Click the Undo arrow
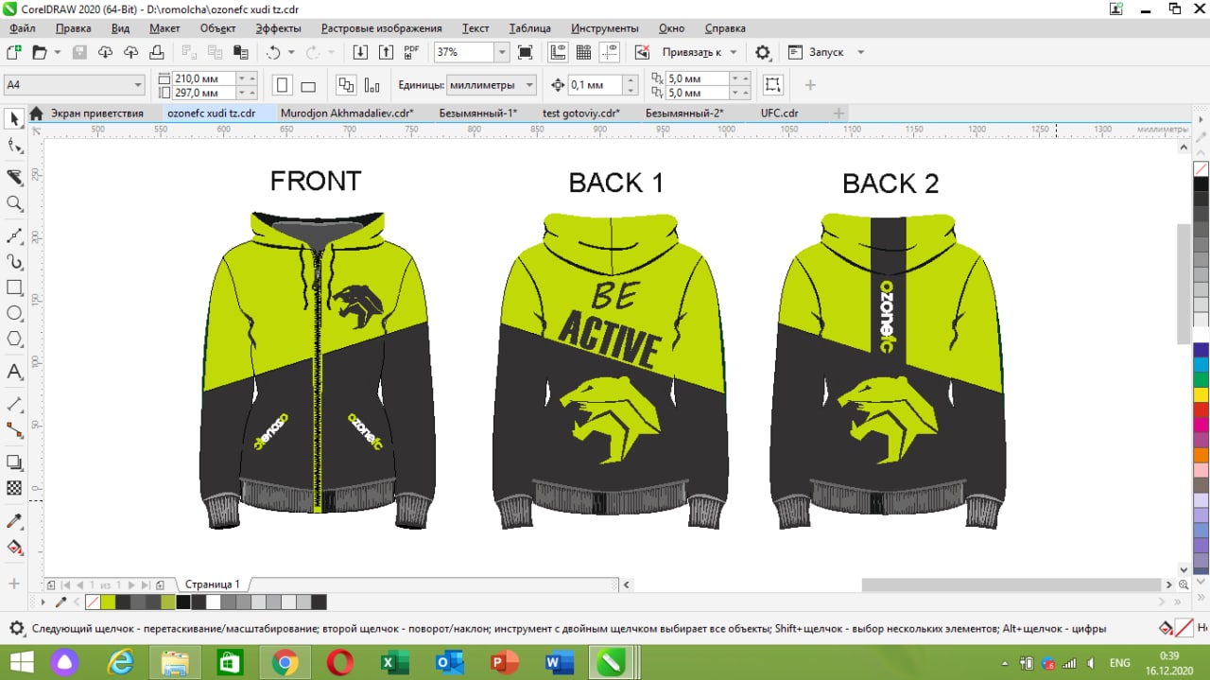Image resolution: width=1210 pixels, height=680 pixels. (273, 52)
